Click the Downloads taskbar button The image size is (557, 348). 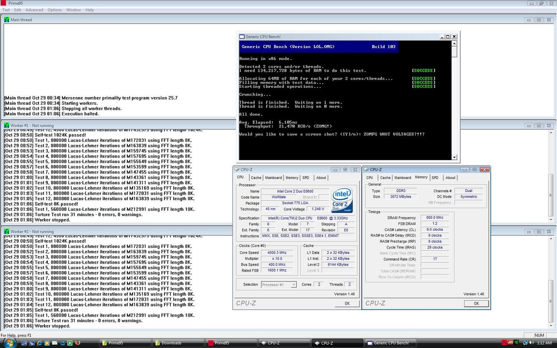(x=177, y=343)
